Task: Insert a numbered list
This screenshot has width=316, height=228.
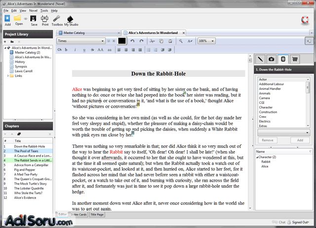Action: point(156,50)
